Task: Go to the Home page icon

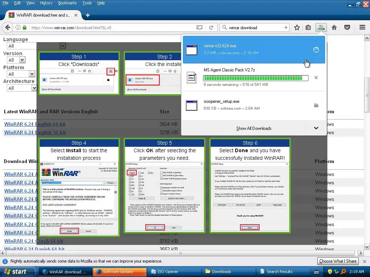Action: [334, 27]
